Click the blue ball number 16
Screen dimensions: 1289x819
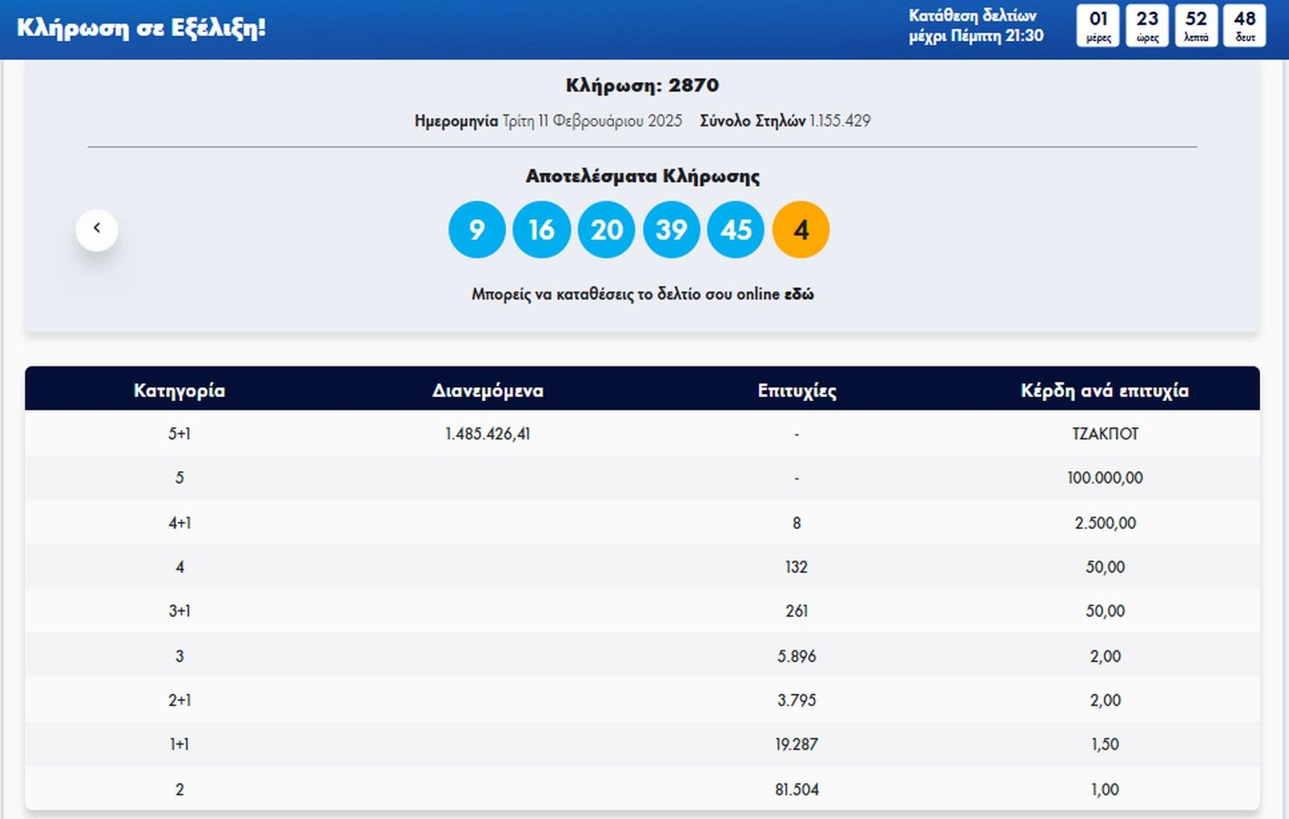(x=541, y=230)
